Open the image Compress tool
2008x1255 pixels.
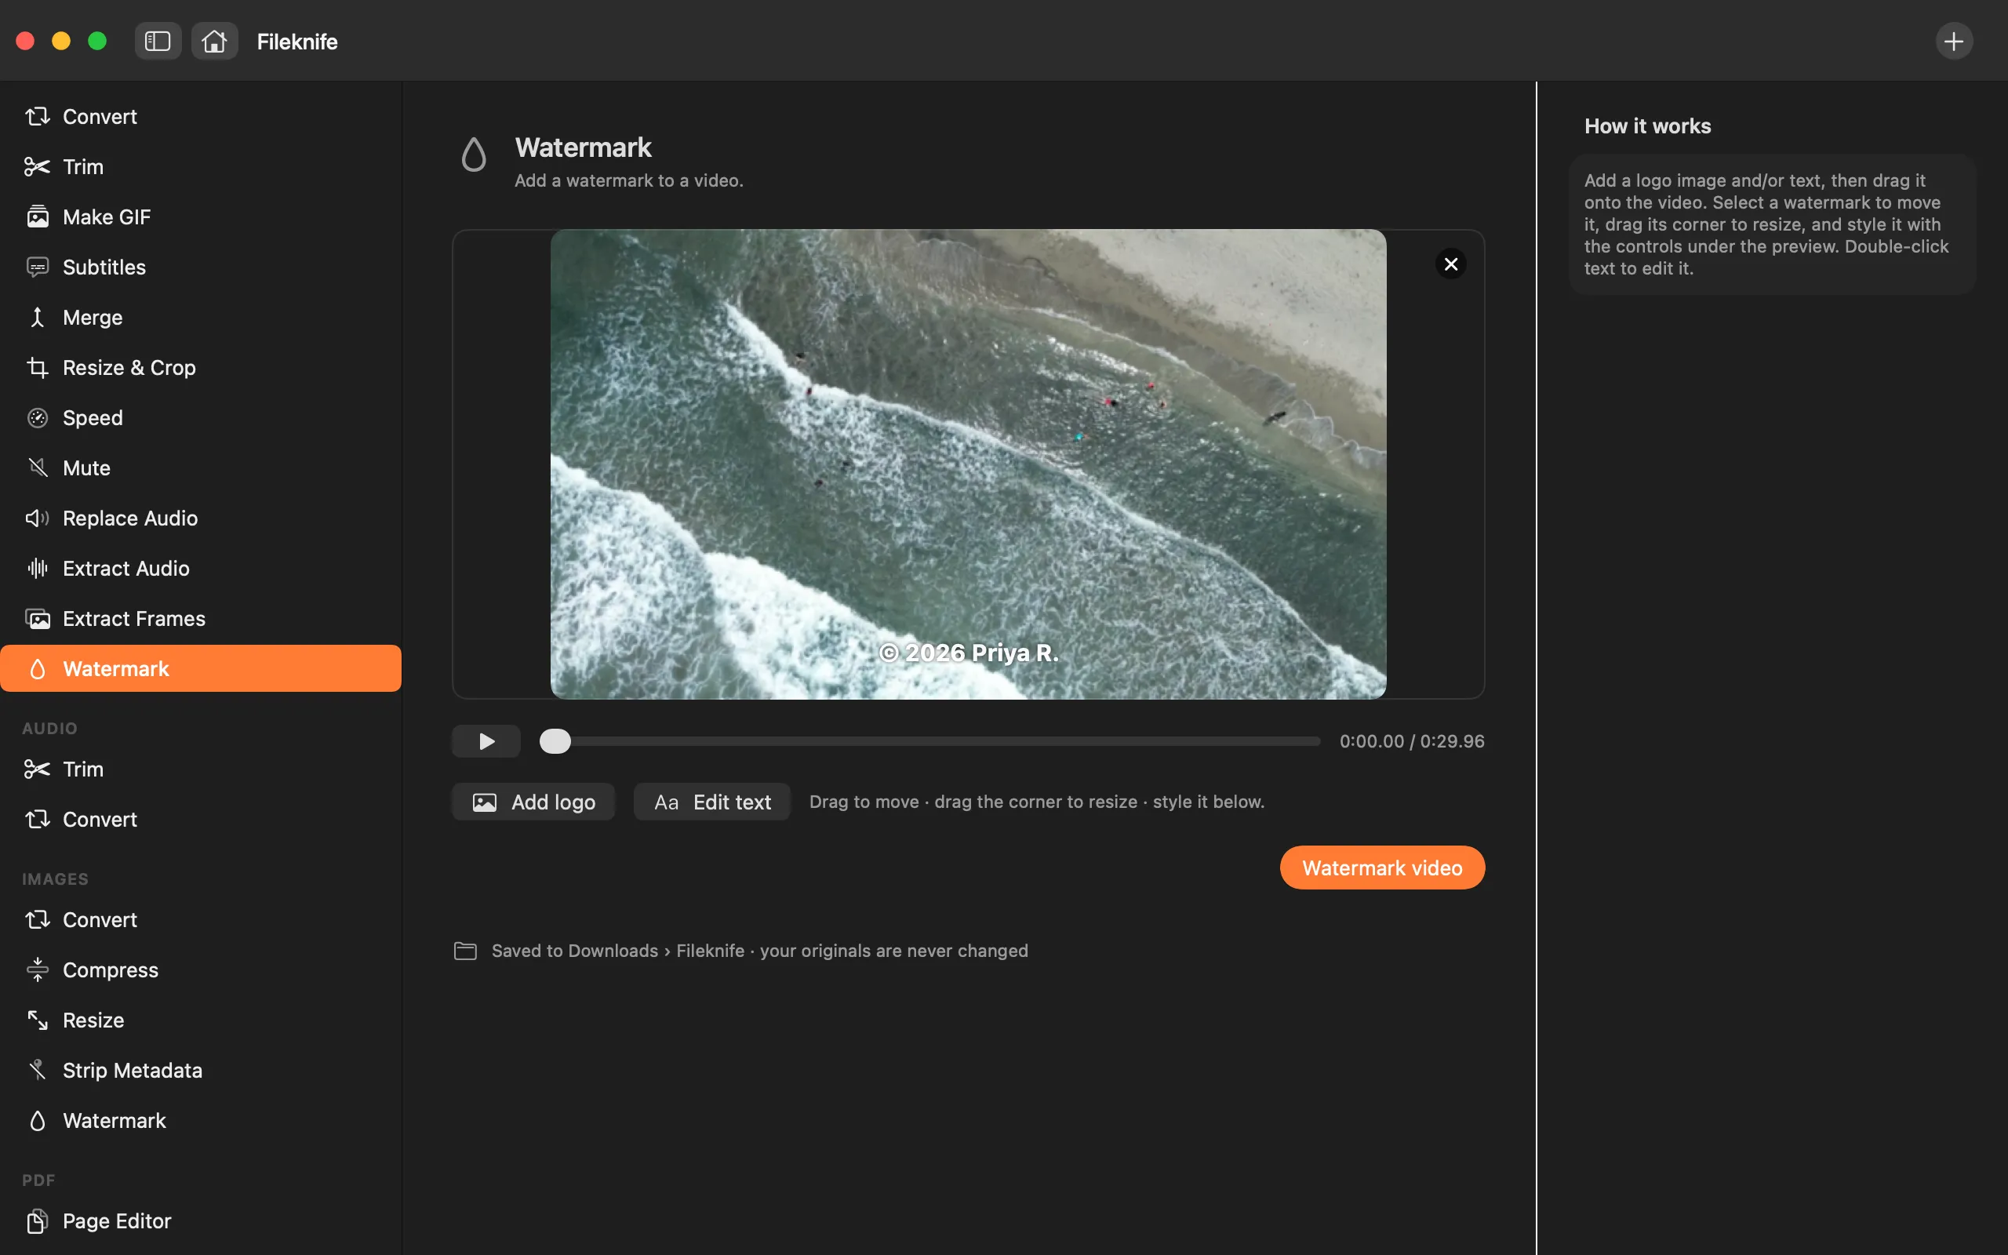(x=201, y=970)
